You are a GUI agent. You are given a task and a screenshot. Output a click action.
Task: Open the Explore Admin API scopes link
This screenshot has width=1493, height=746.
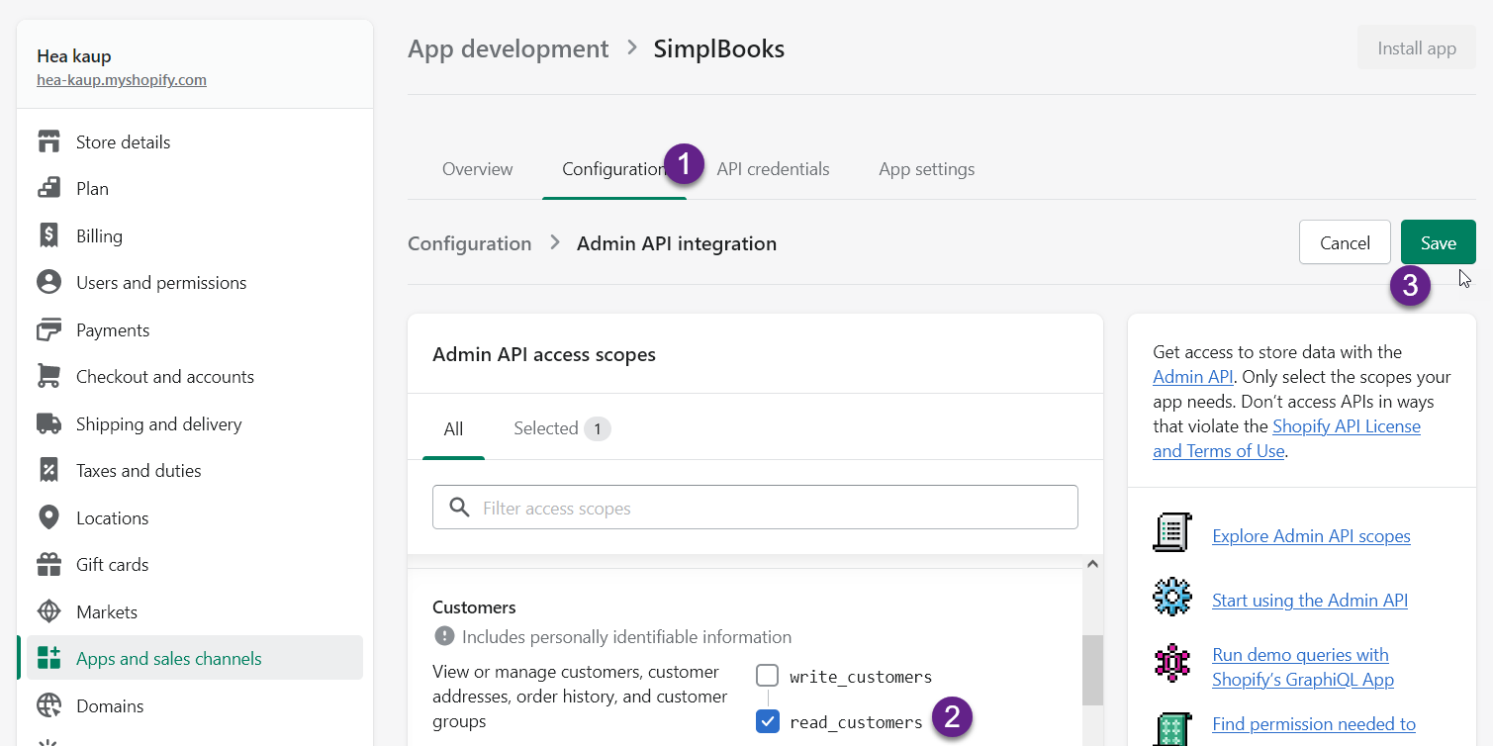(1311, 535)
